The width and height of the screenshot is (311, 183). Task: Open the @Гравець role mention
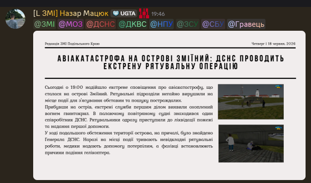[246, 24]
